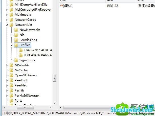Viewport: 155px width, 116px height.
Task: Select the {147C77B7-4EDE profile key
Action: click(x=38, y=50)
